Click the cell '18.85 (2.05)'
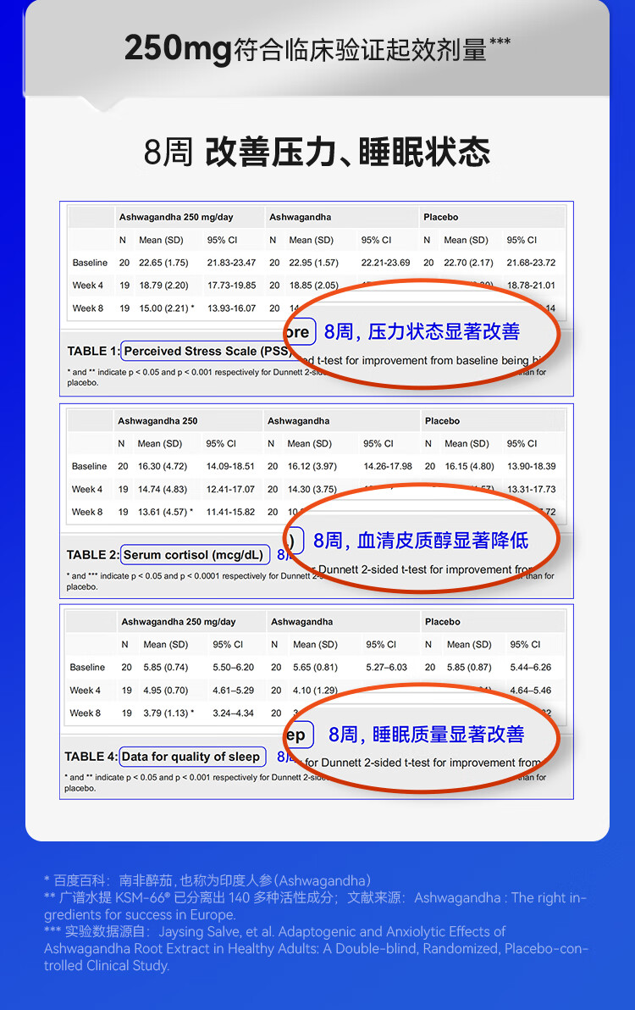The width and height of the screenshot is (635, 1010). (x=314, y=286)
